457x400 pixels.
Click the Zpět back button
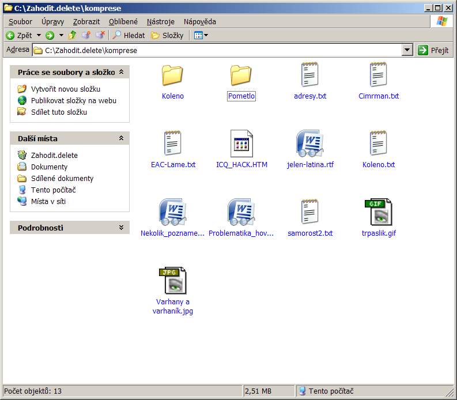(19, 35)
